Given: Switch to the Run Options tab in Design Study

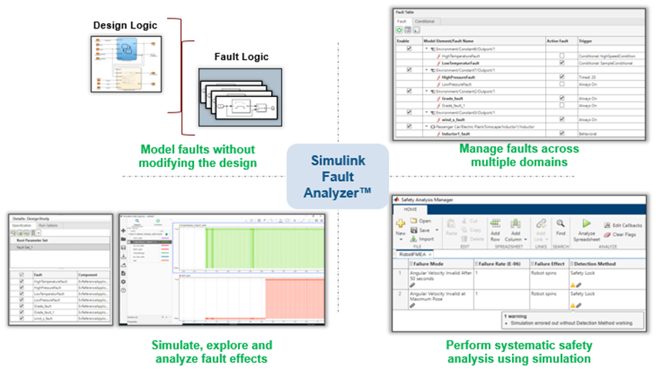Looking at the screenshot, I should point(49,226).
